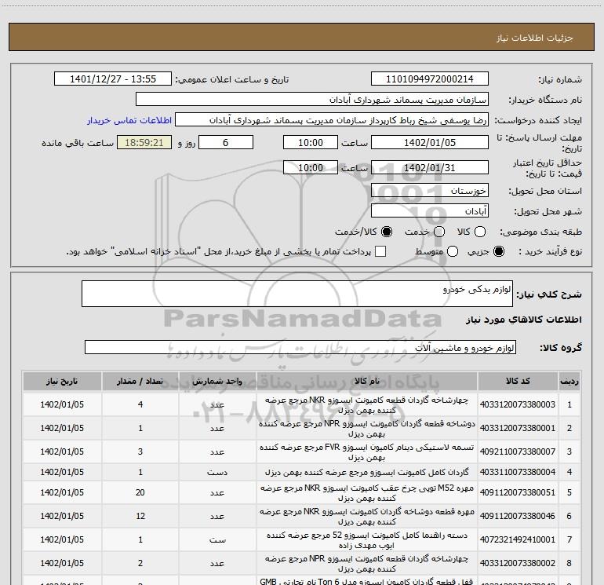Click the goods group field لوازم خودرو

[300, 347]
